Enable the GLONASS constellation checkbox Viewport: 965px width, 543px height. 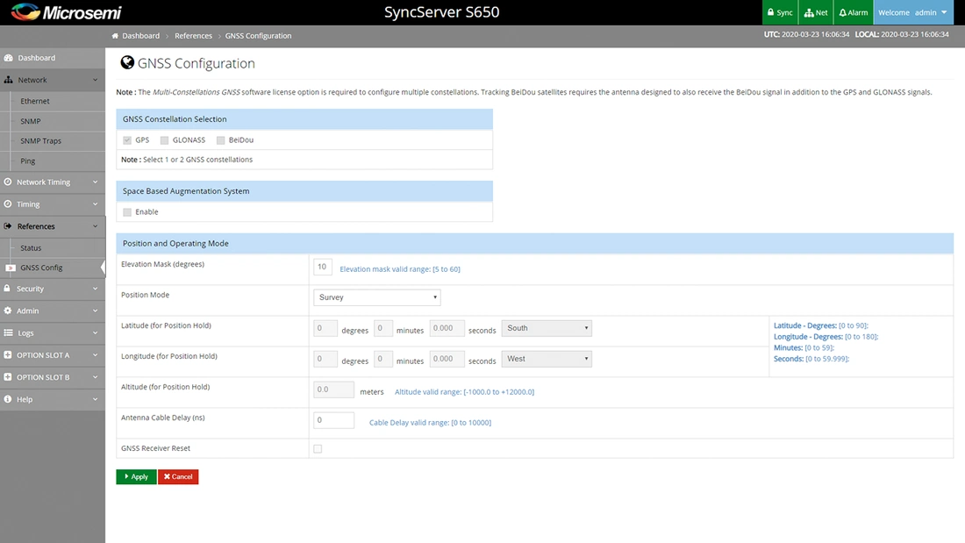point(164,140)
